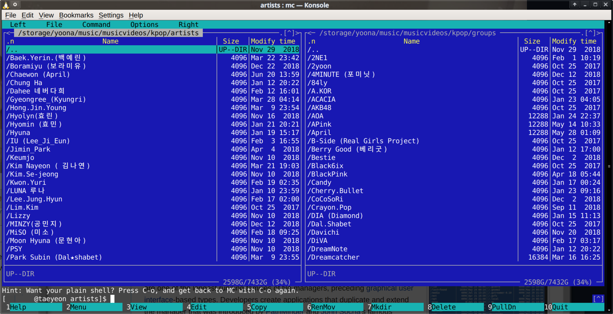Screen dimensions: 613x314
Task: Sort left panel by Size column header
Action: pos(231,41)
